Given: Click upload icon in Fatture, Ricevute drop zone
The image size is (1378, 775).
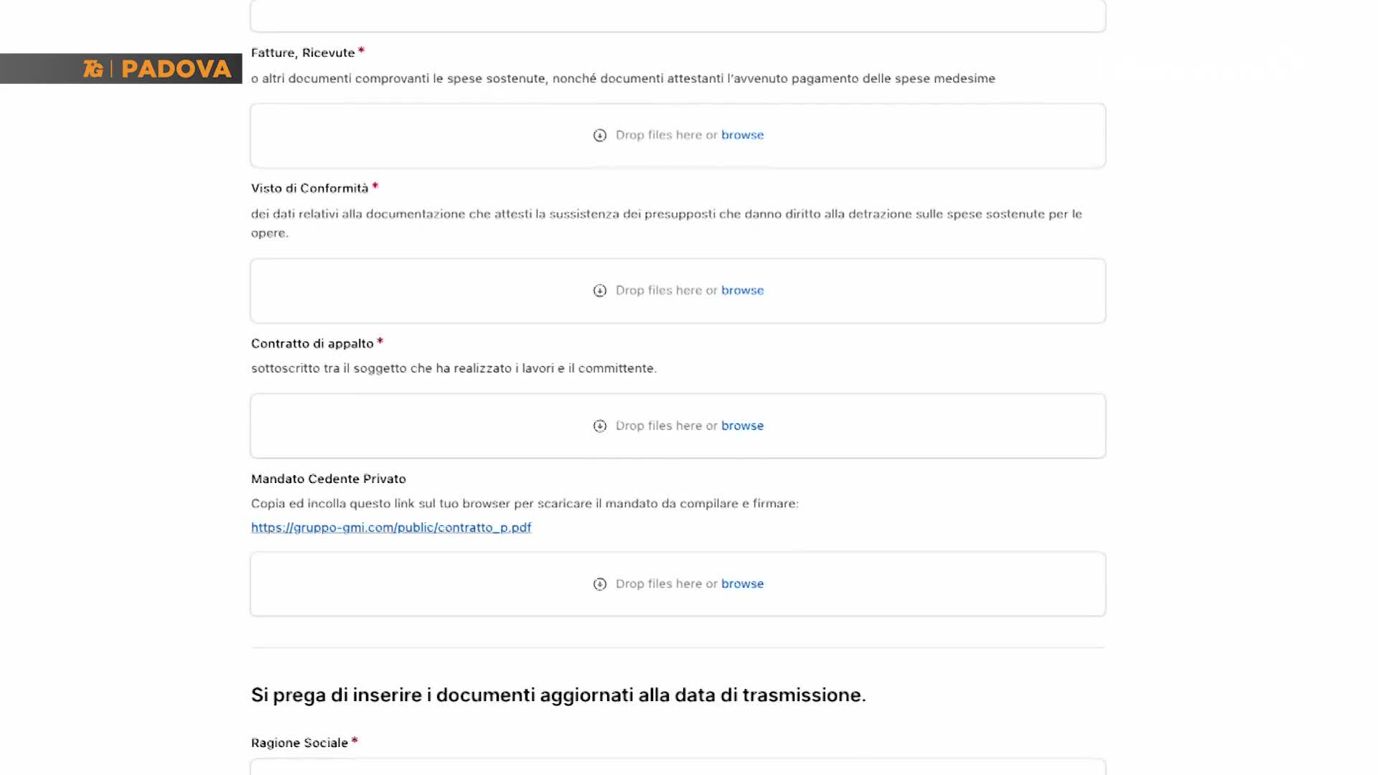Looking at the screenshot, I should click(600, 136).
